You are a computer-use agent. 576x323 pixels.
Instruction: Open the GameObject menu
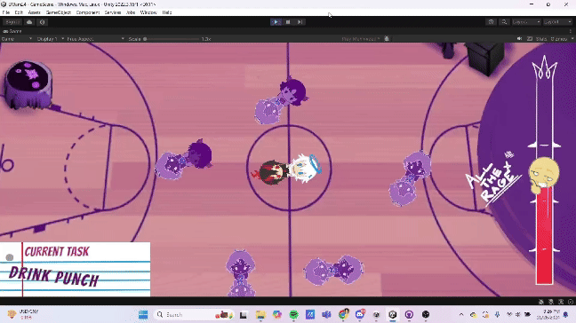(x=58, y=12)
